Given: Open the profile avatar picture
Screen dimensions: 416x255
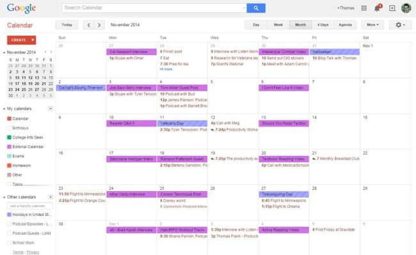Looking at the screenshot, I should tap(406, 8).
